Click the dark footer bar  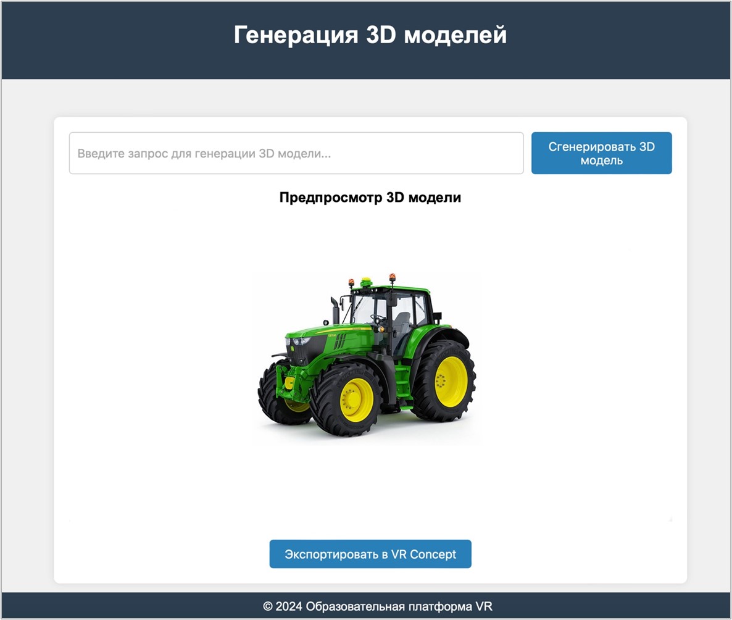[366, 608]
